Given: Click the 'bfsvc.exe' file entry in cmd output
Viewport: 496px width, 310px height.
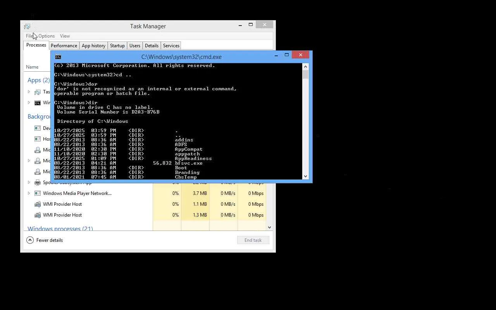Looking at the screenshot, I should pyautogui.click(x=189, y=163).
